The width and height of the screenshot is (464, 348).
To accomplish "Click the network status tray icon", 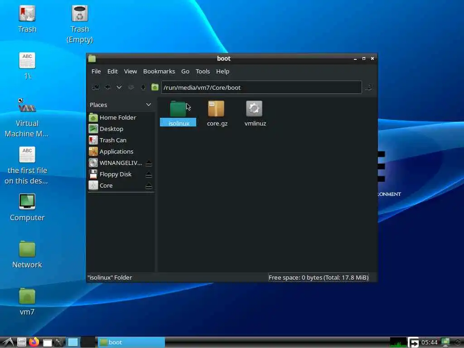I will tap(445, 343).
